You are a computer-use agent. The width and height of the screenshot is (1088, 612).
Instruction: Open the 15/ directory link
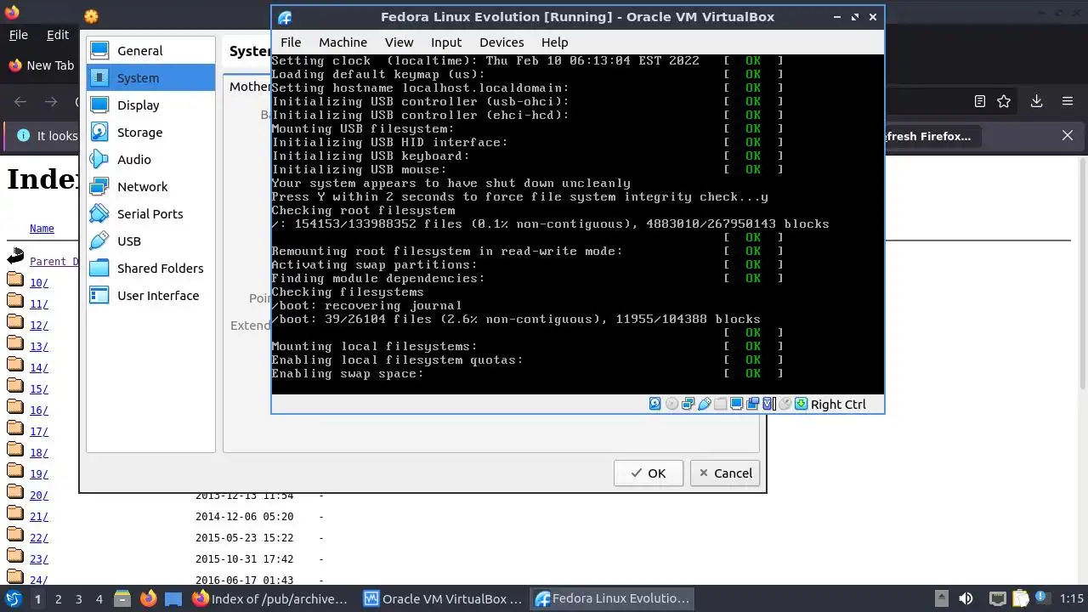(x=39, y=389)
